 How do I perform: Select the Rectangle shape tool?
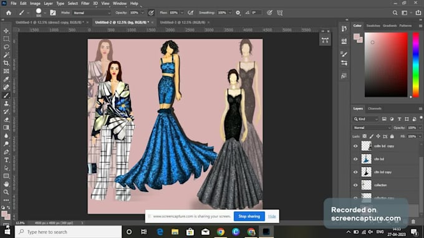[x=6, y=176]
